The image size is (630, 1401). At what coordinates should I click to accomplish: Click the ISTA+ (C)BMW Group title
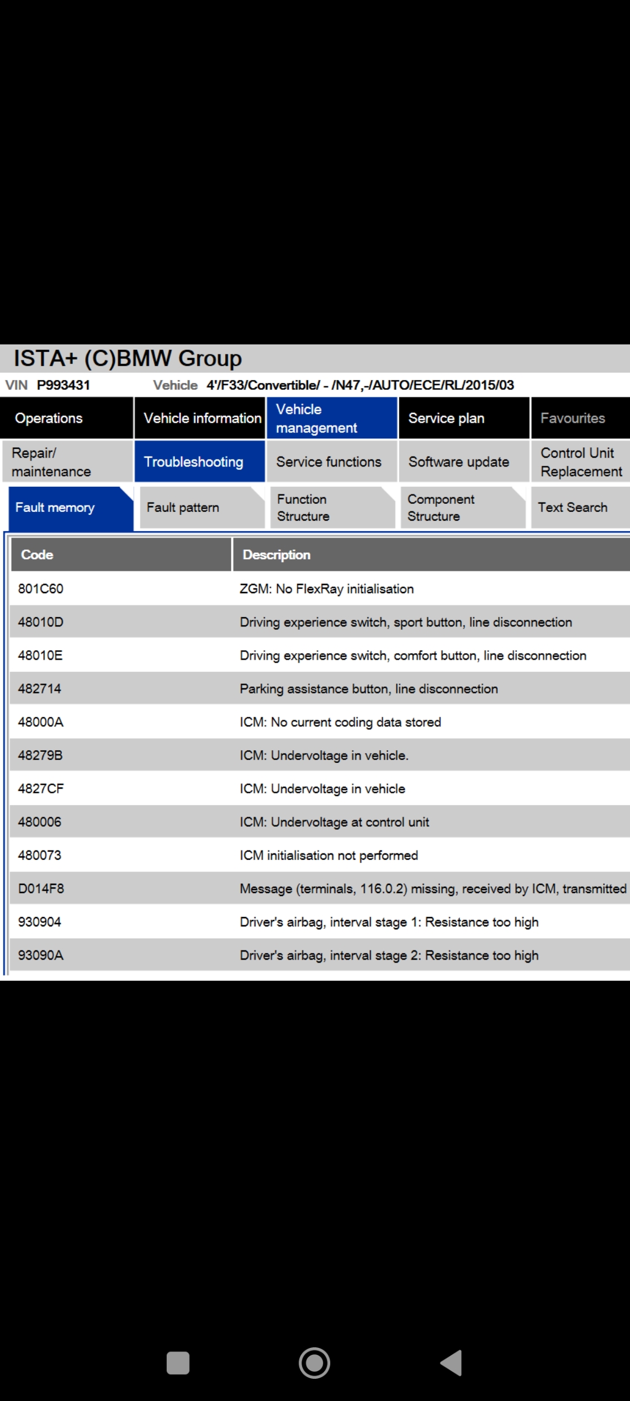click(128, 358)
